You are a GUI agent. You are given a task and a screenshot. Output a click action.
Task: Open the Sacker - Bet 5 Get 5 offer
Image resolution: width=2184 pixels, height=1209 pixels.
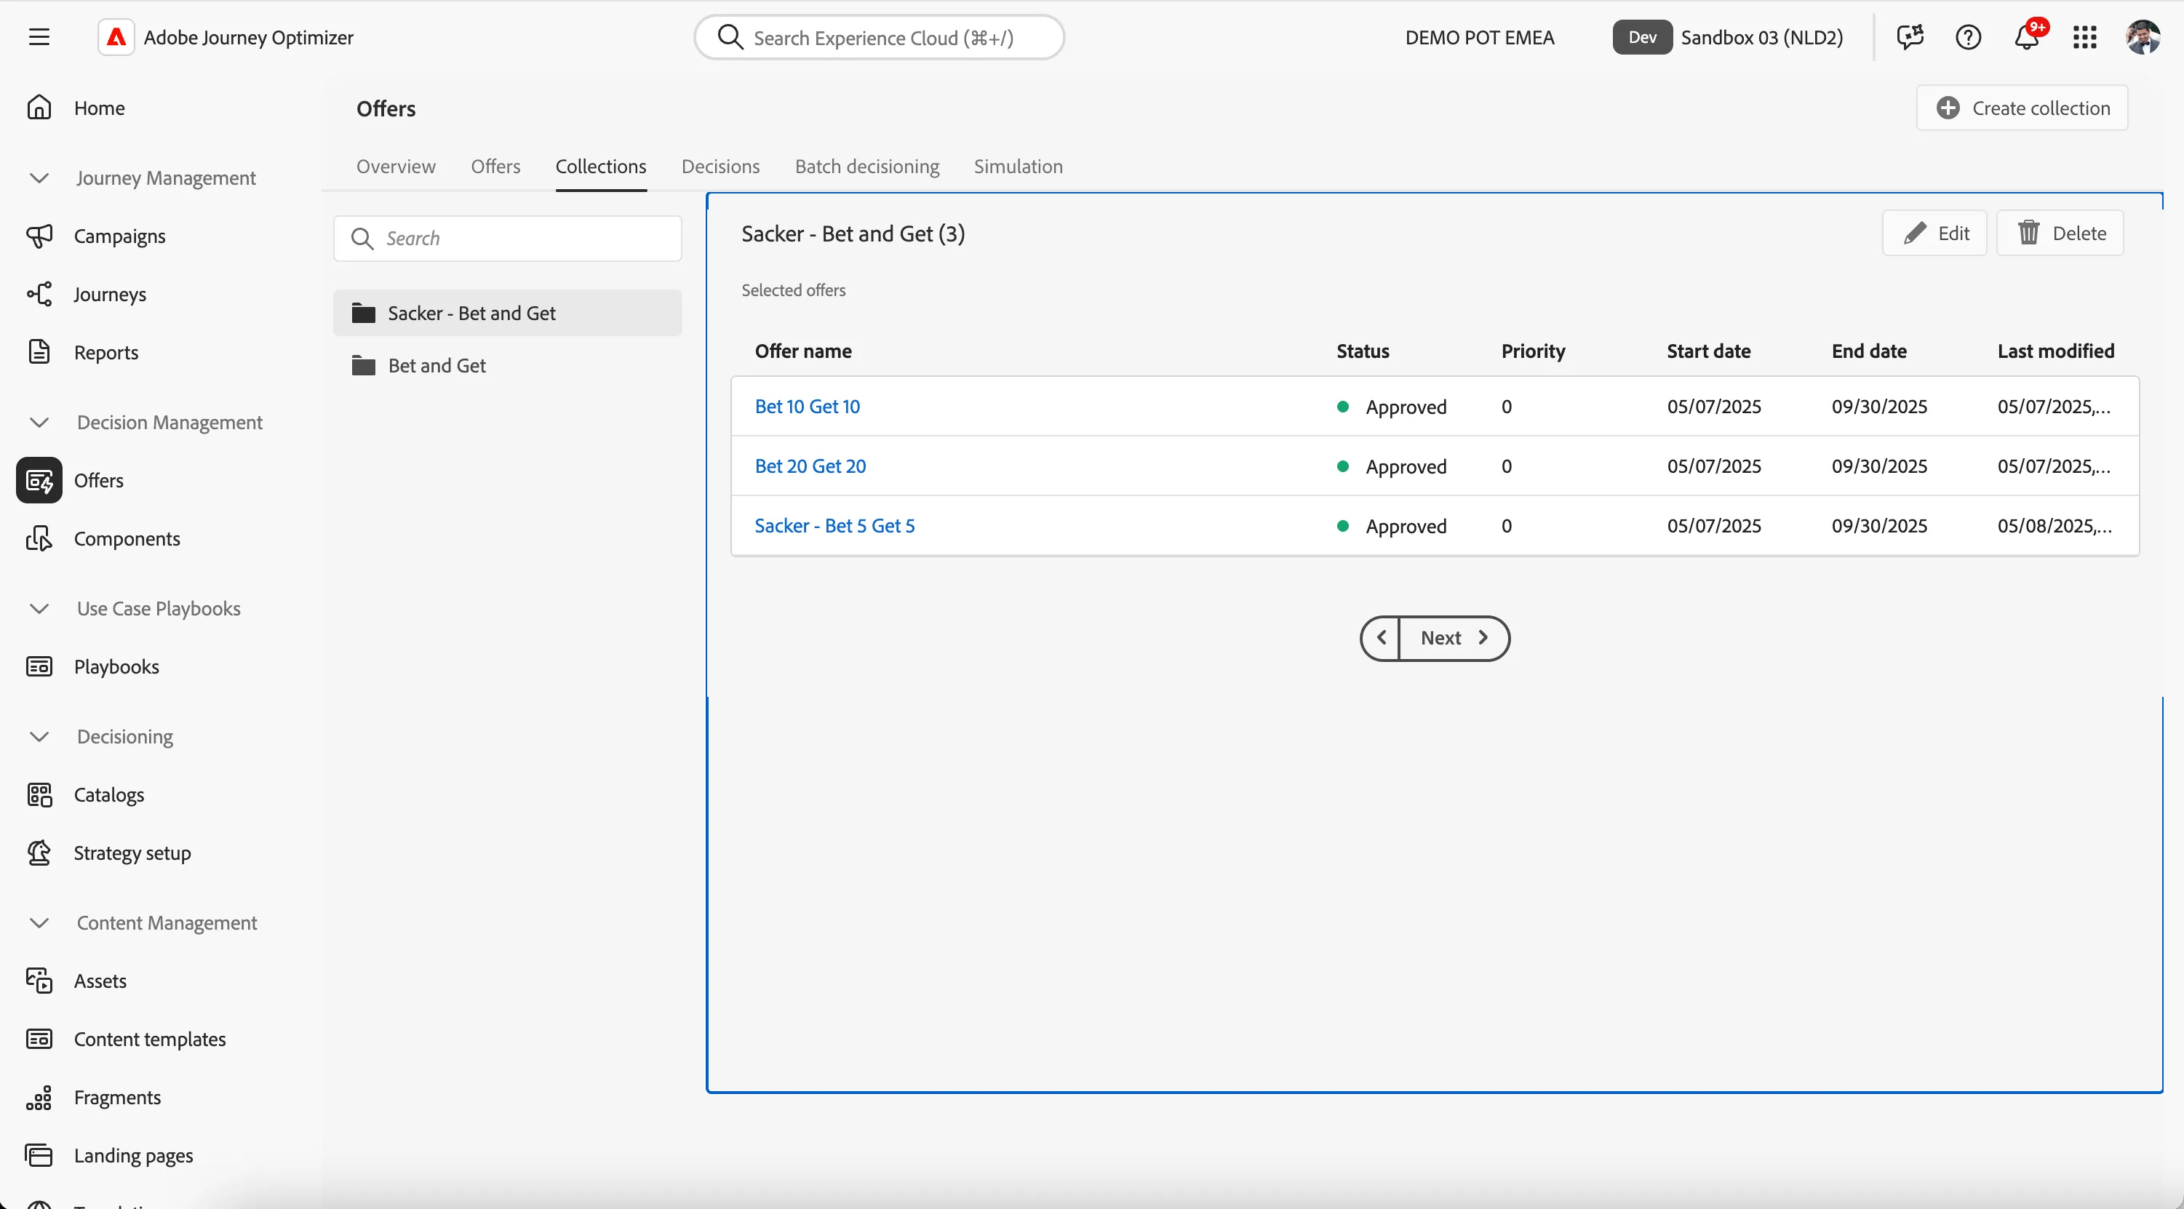(834, 526)
